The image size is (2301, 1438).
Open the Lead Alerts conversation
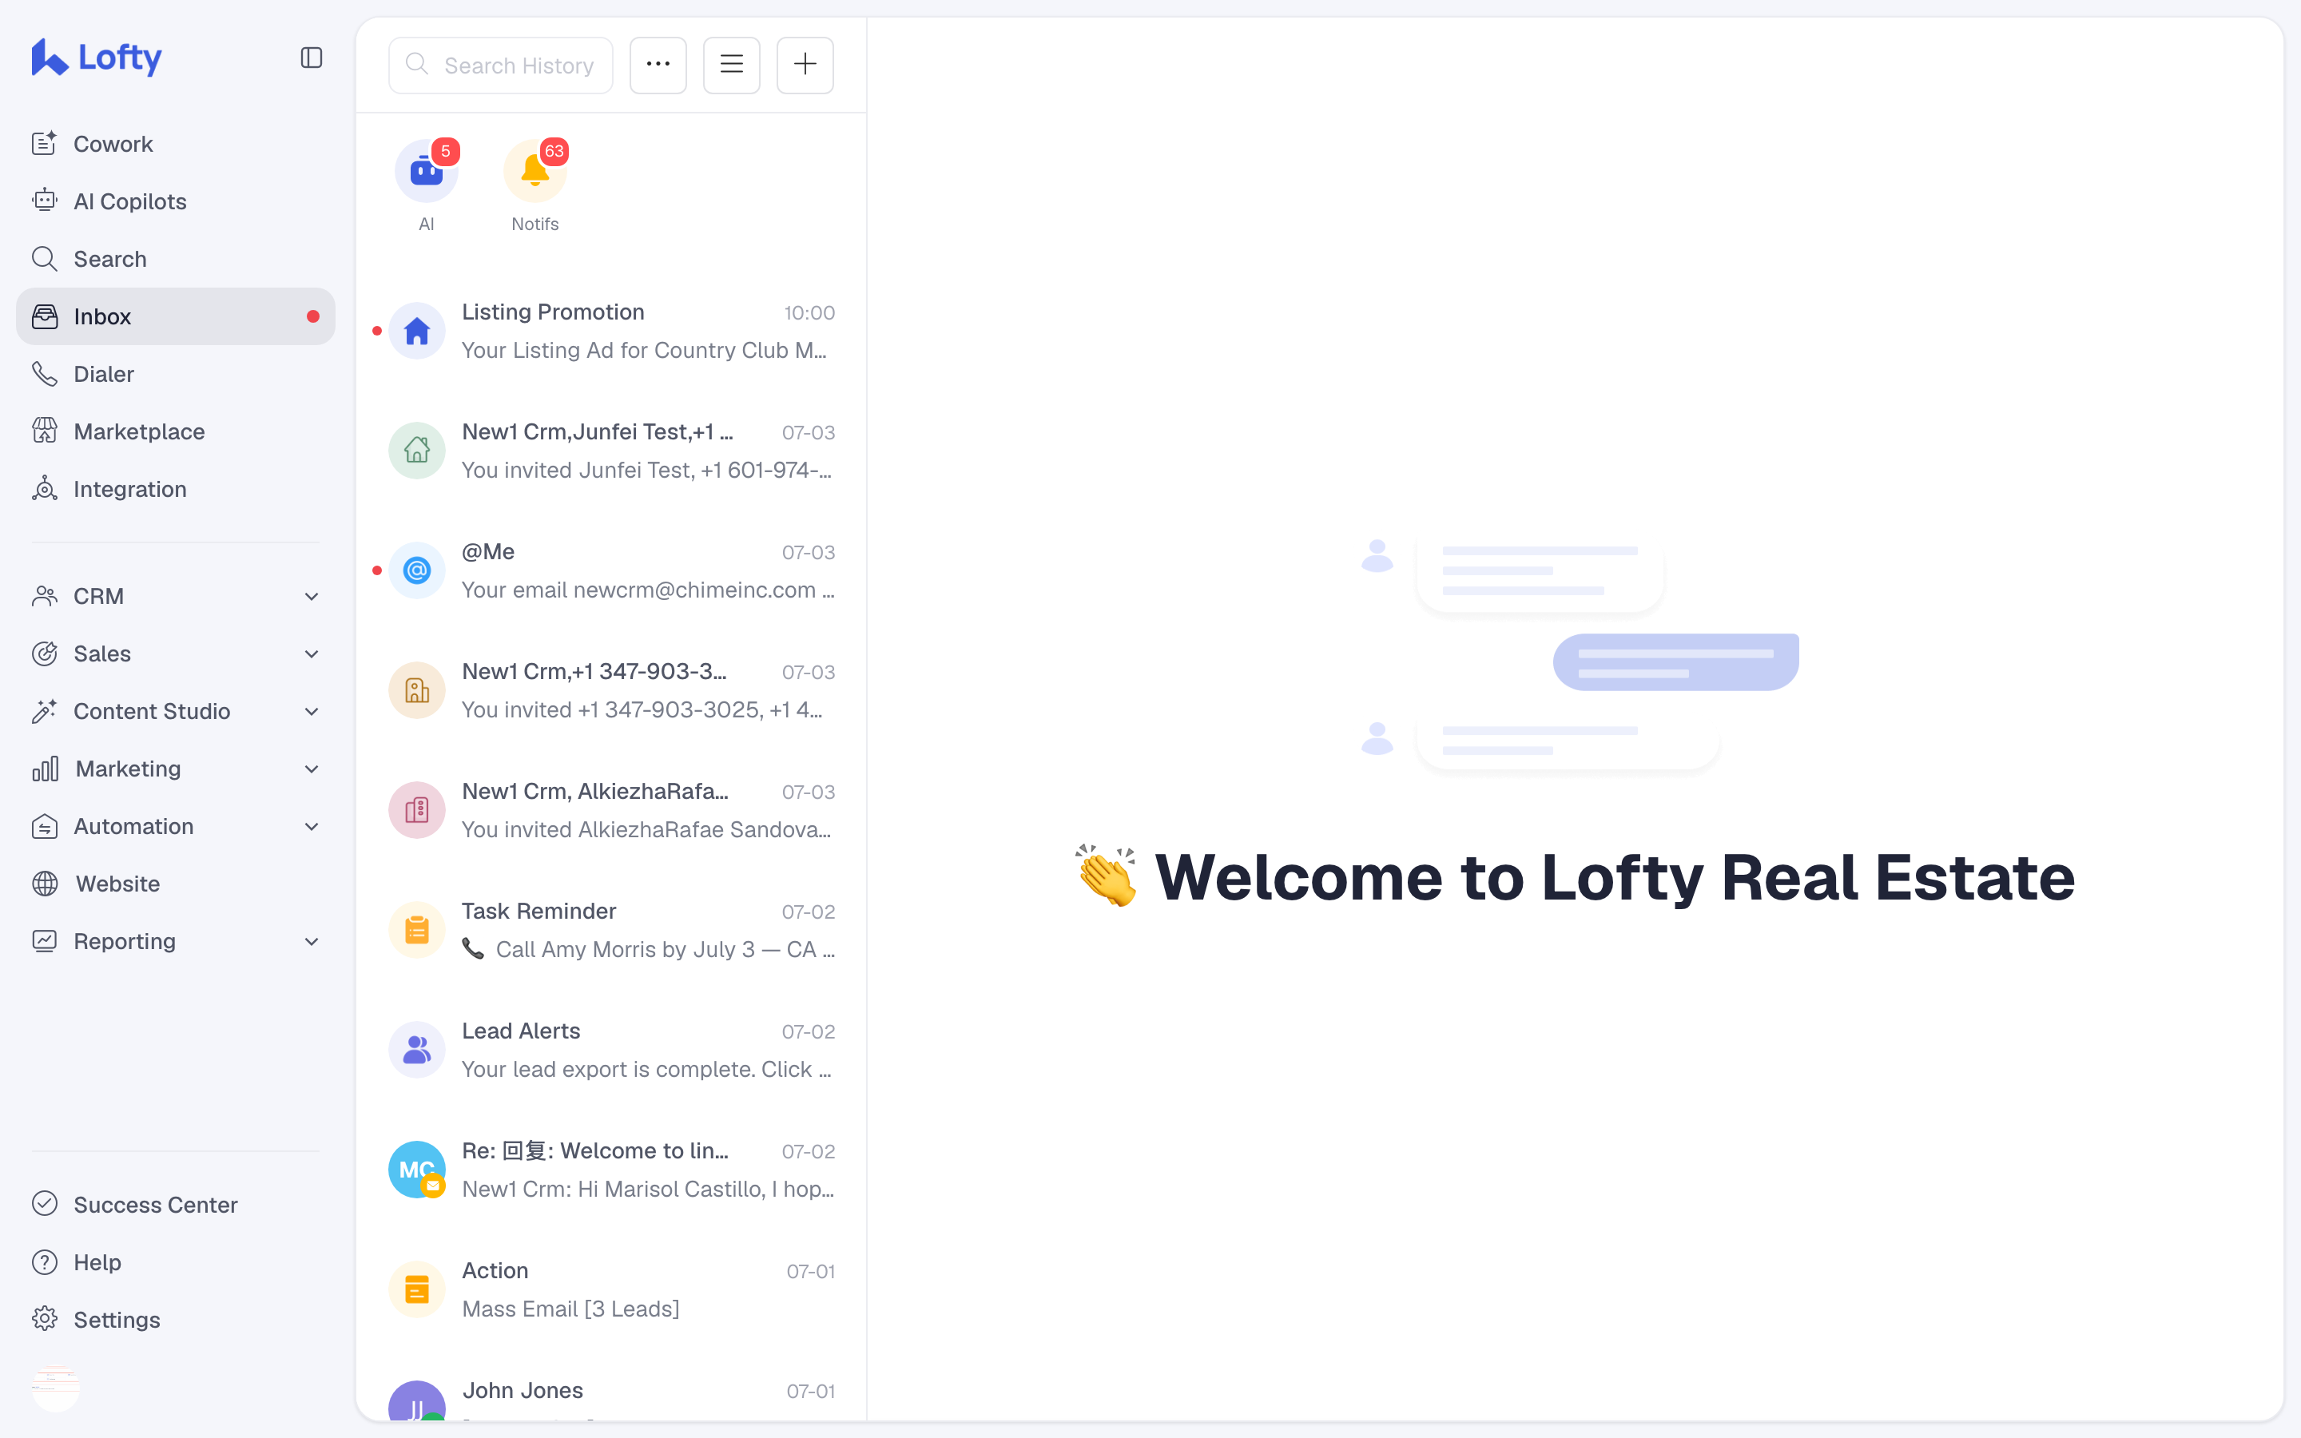(611, 1050)
